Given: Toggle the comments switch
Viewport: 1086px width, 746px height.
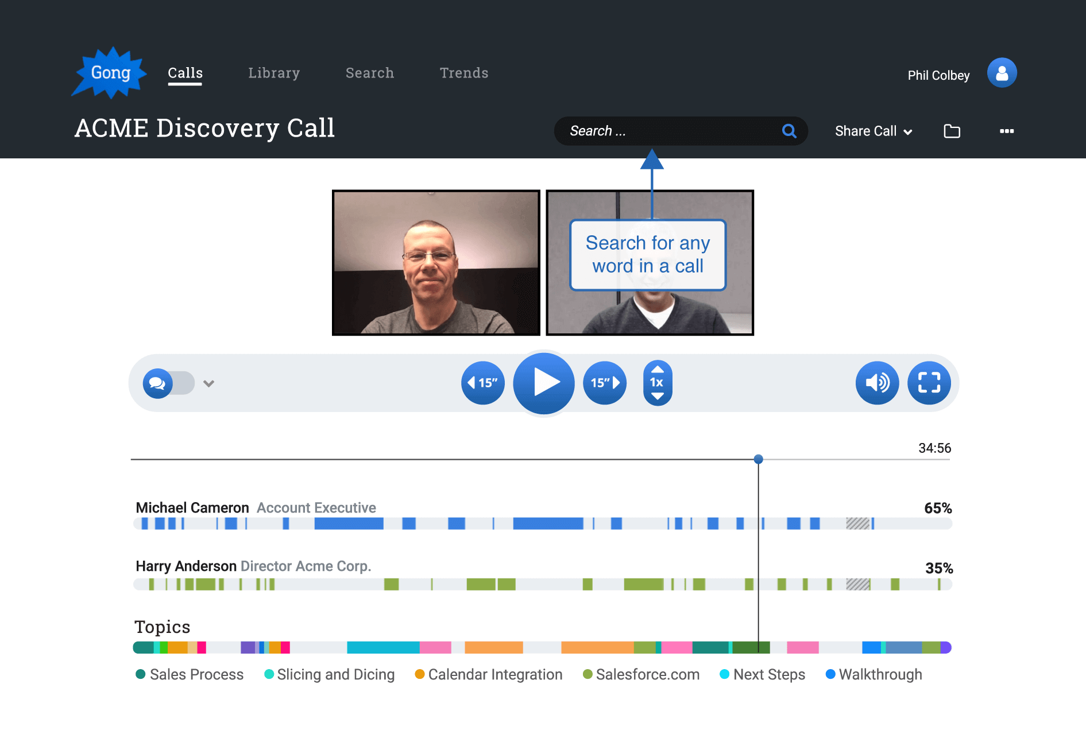Looking at the screenshot, I should [x=168, y=383].
